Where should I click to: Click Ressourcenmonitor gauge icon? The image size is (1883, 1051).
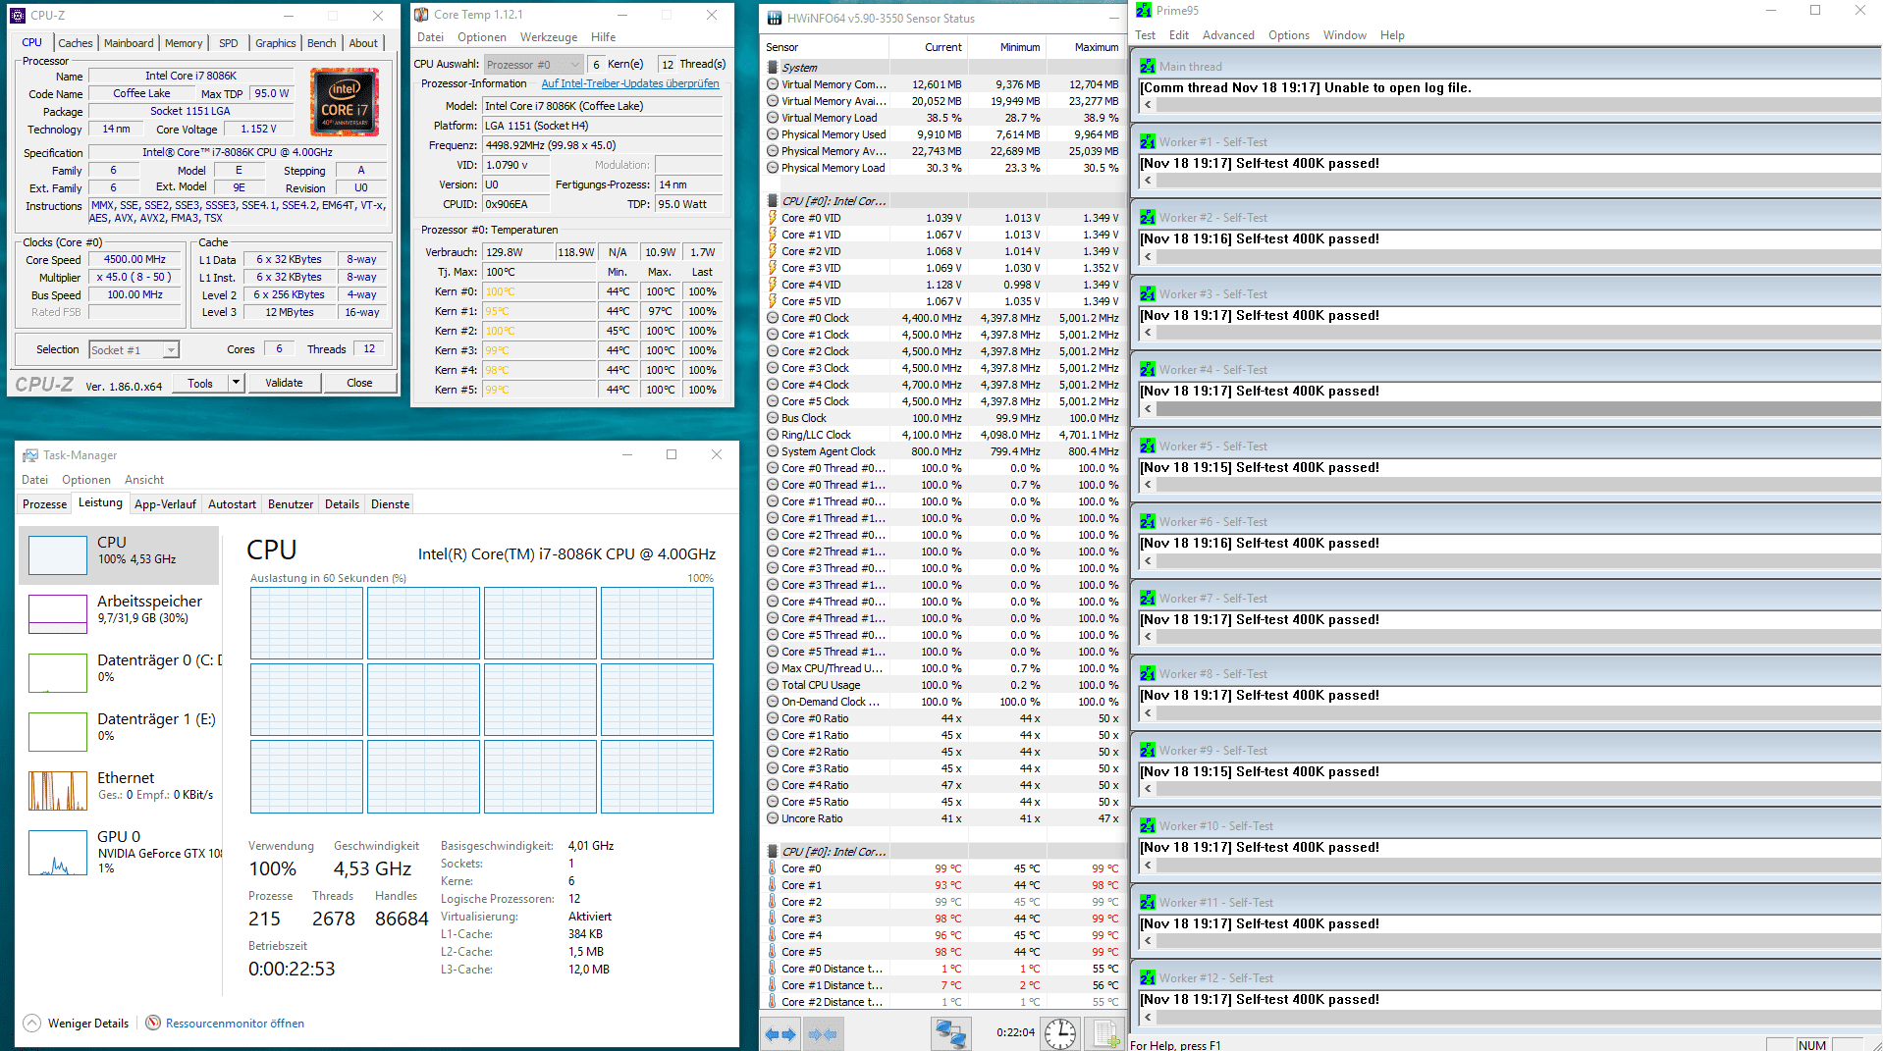(153, 1023)
